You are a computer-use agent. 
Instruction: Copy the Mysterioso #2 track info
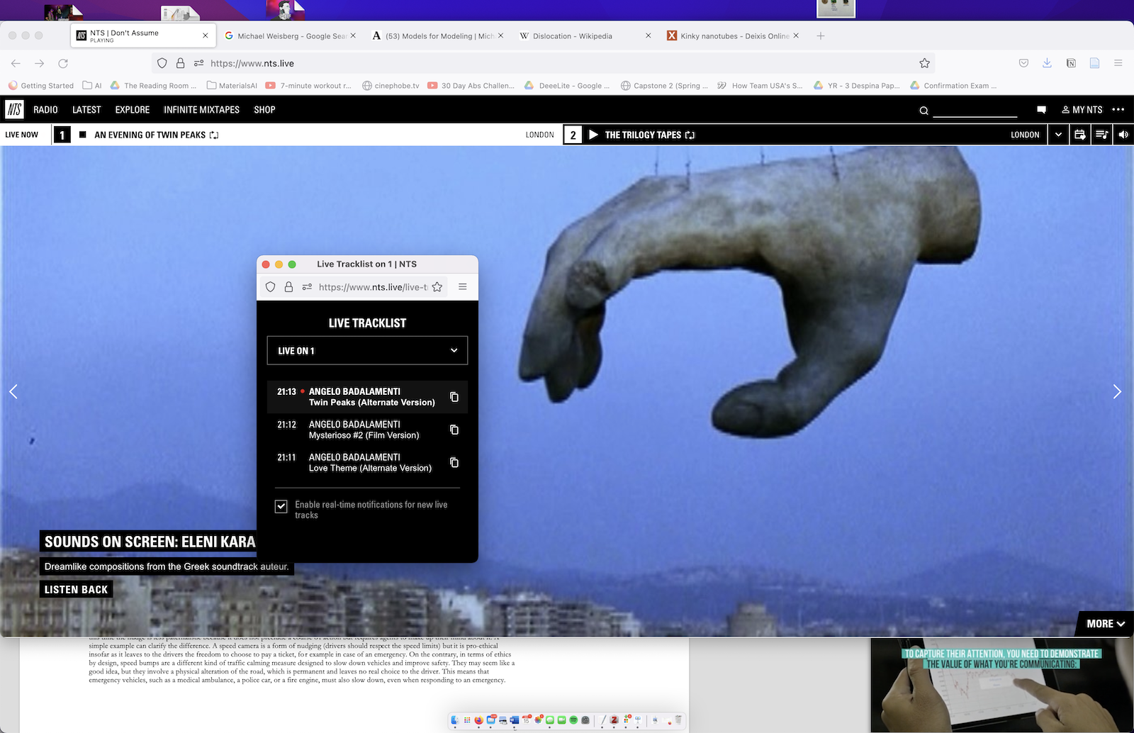click(454, 430)
